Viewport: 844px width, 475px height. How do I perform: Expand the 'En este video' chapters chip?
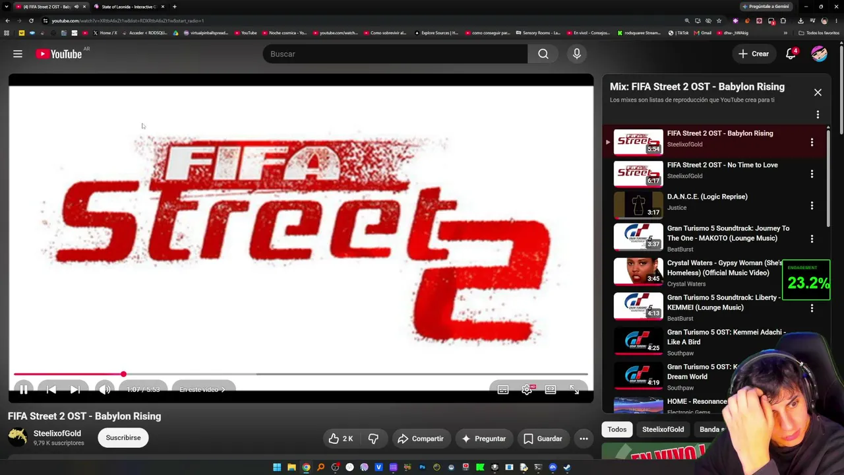pyautogui.click(x=202, y=390)
